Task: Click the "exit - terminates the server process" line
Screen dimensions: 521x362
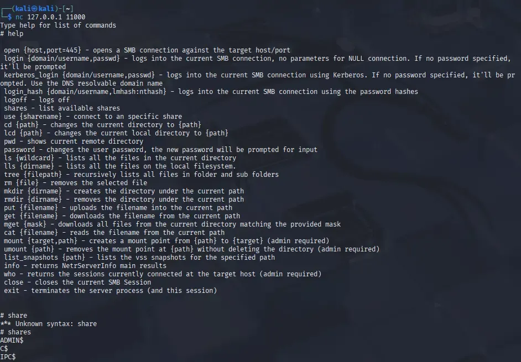Action: pos(110,291)
